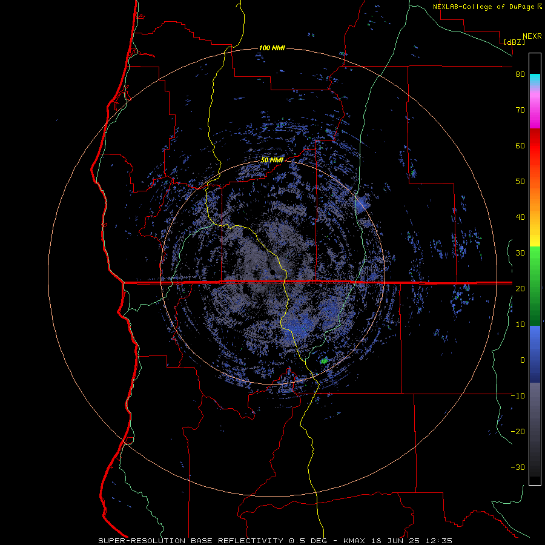Image resolution: width=545 pixels, height=545 pixels.
Task: Click the -20 value on dBZ scale
Action: (x=518, y=432)
